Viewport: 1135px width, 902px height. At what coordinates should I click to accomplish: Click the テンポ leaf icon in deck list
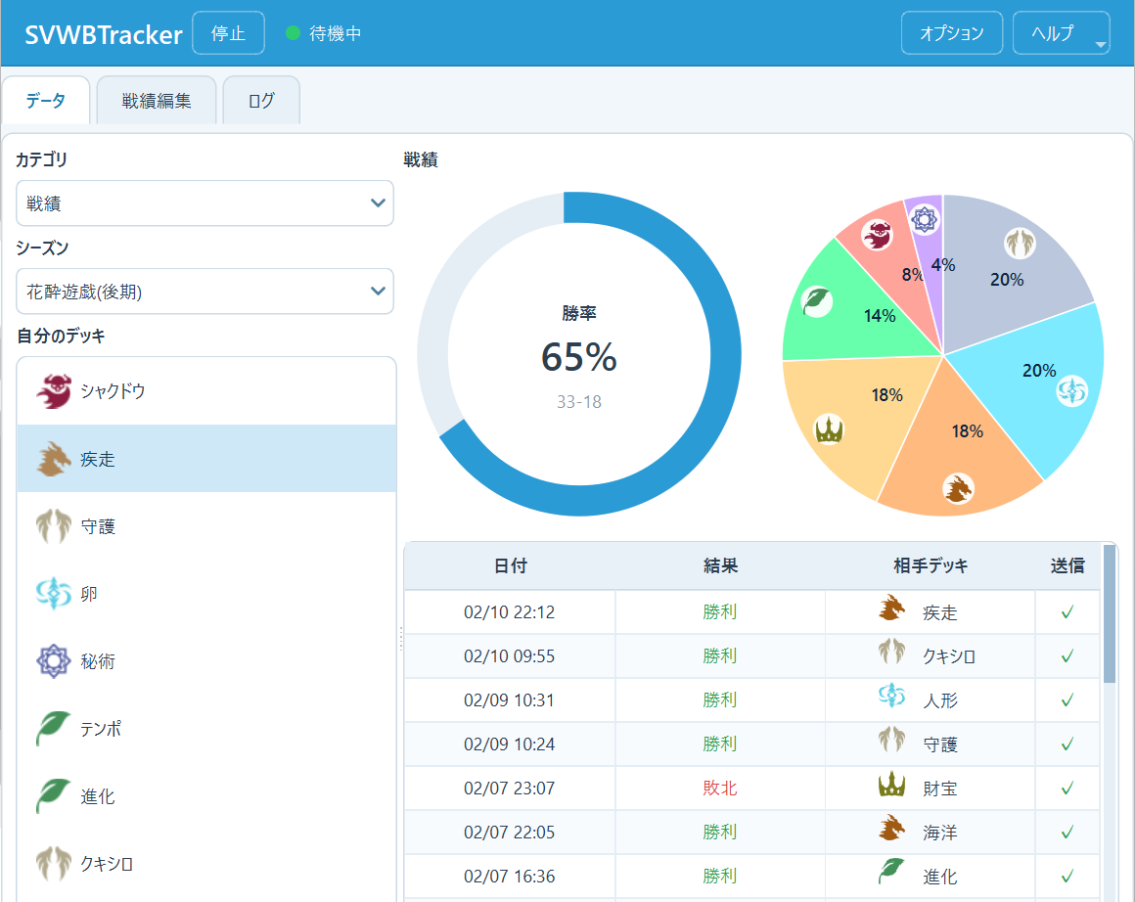(54, 729)
